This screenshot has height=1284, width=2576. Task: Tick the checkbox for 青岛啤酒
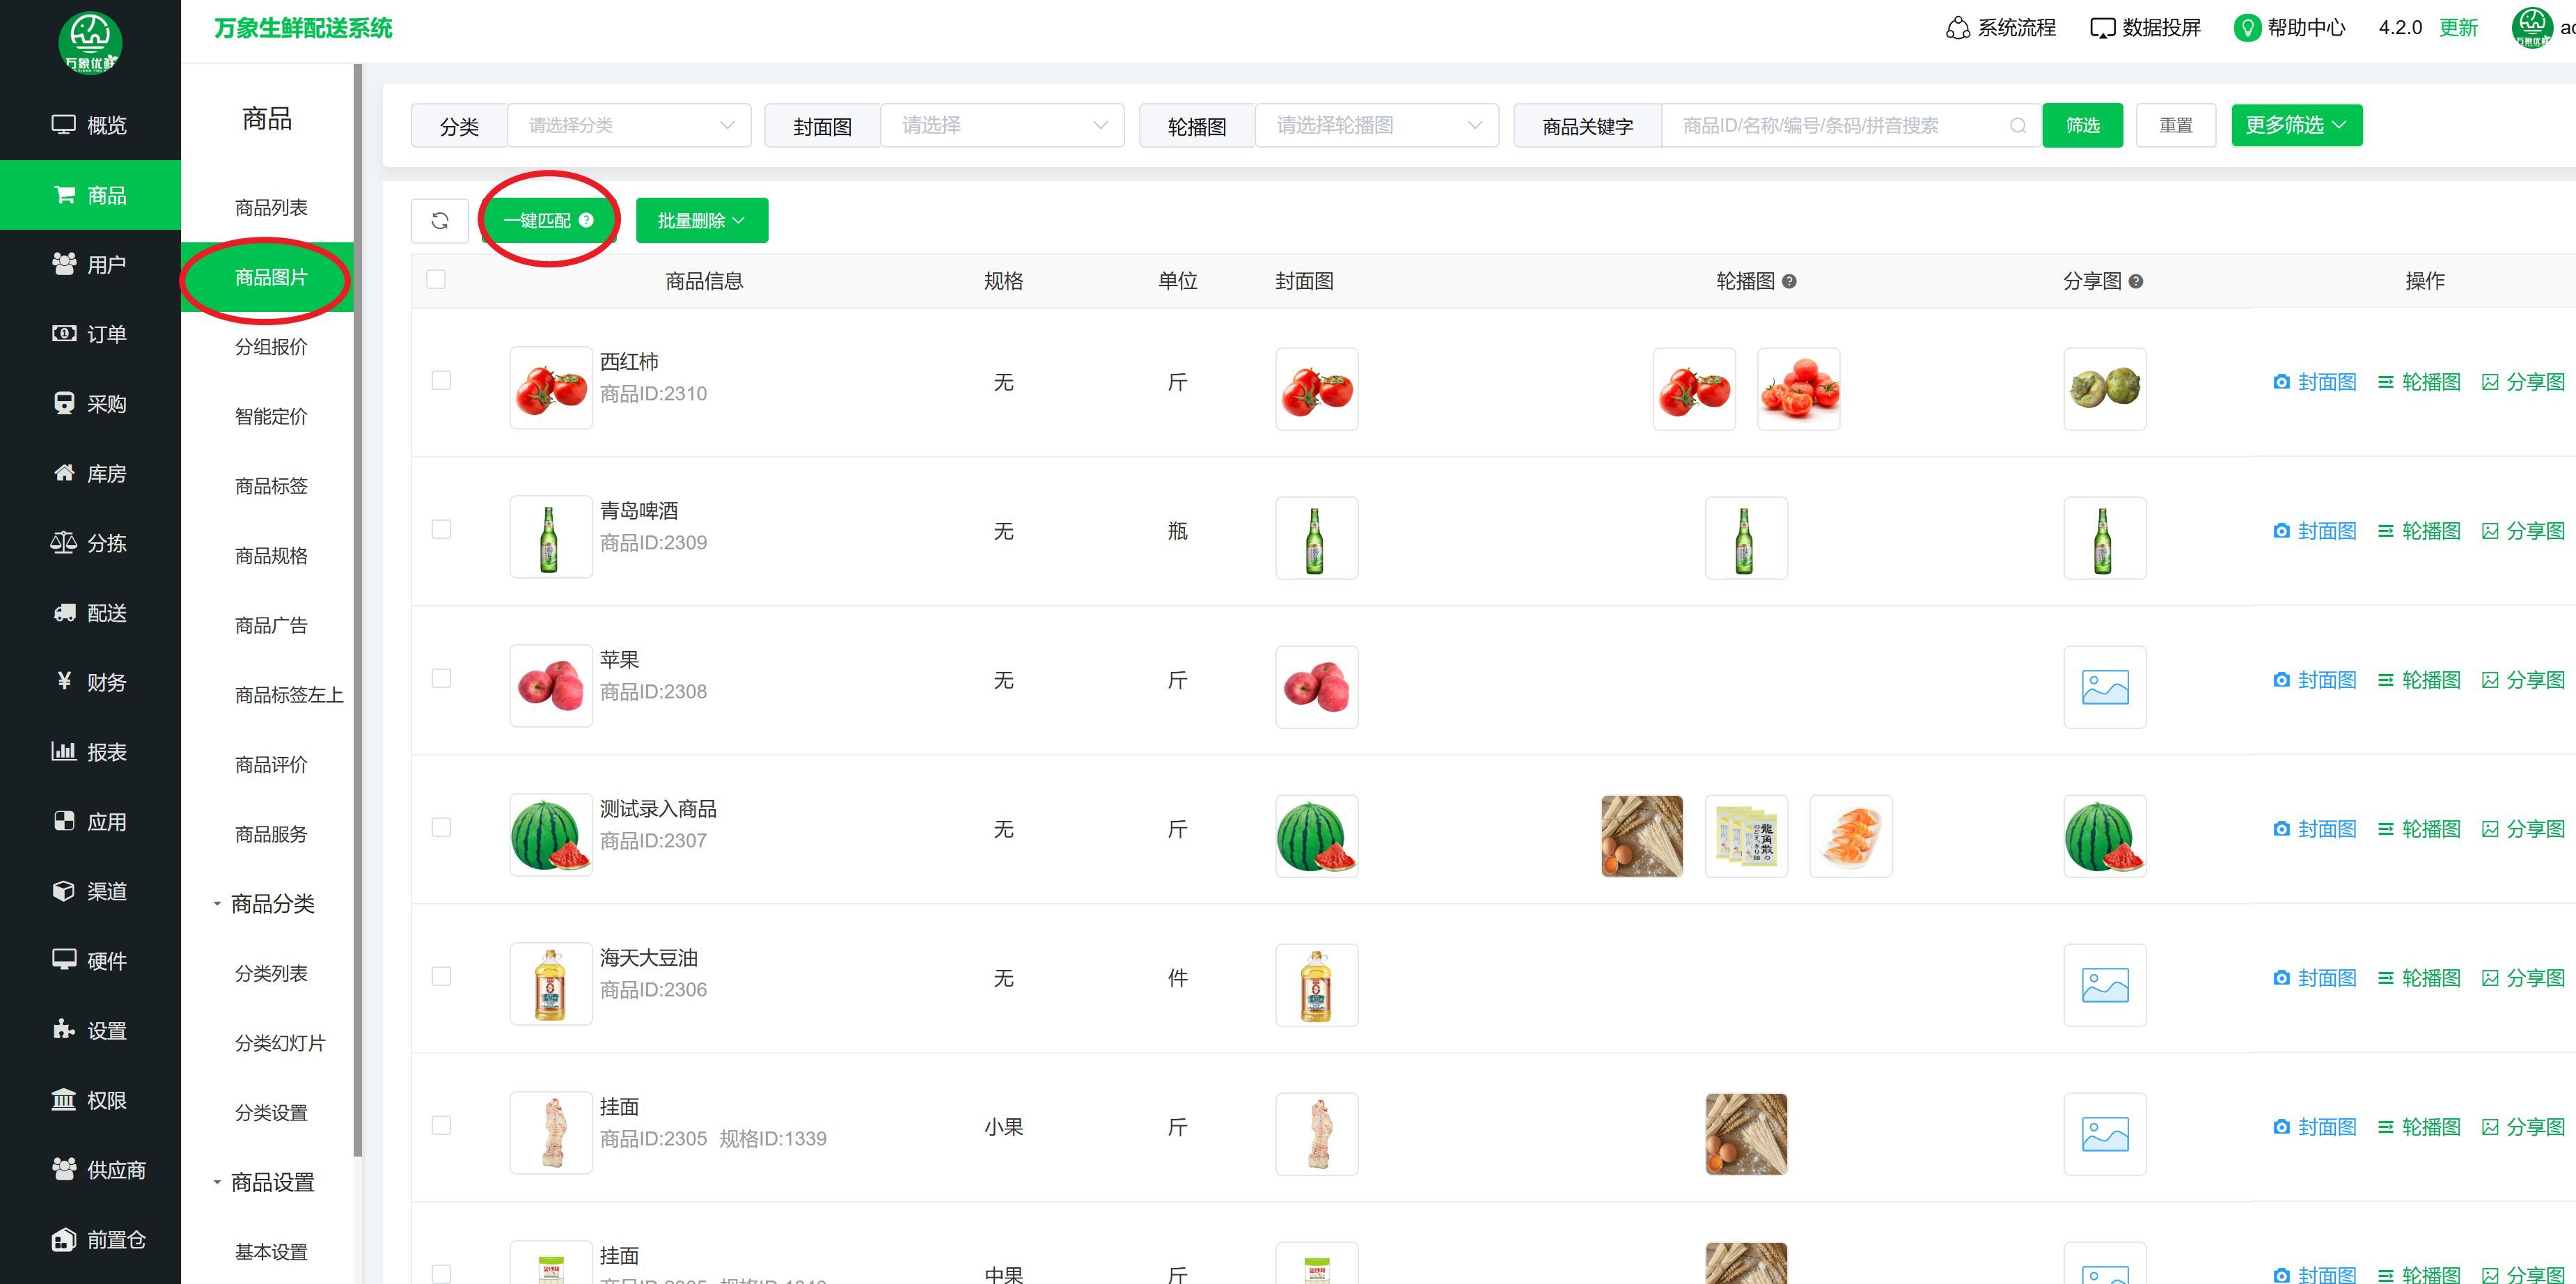(441, 529)
